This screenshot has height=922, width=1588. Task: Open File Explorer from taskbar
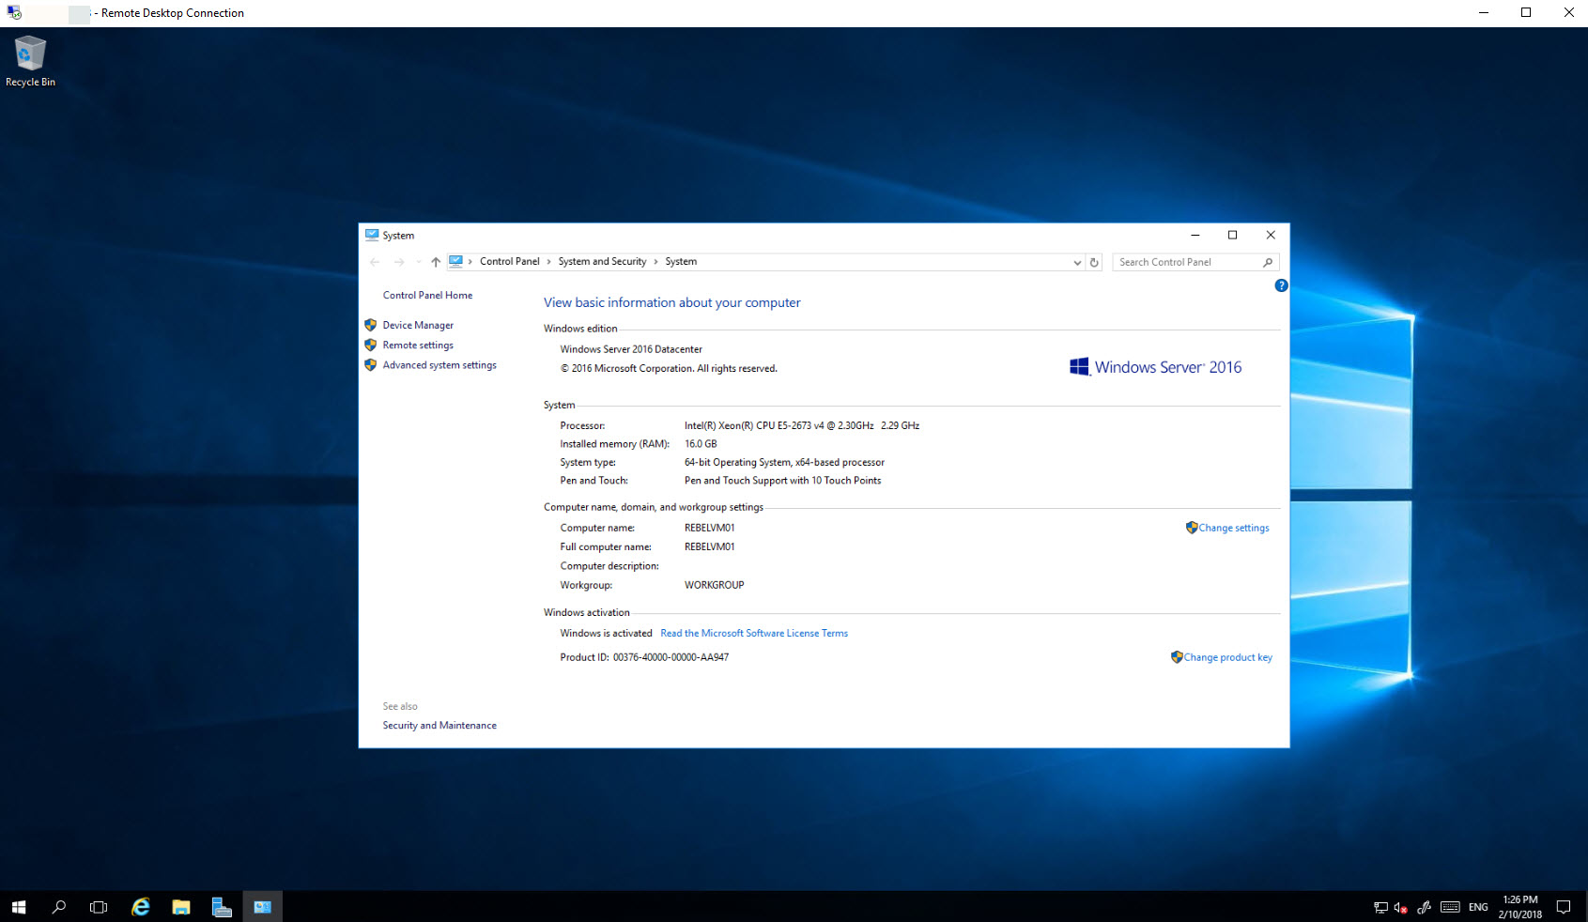(181, 907)
